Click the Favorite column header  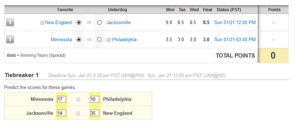pyautogui.click(x=65, y=10)
